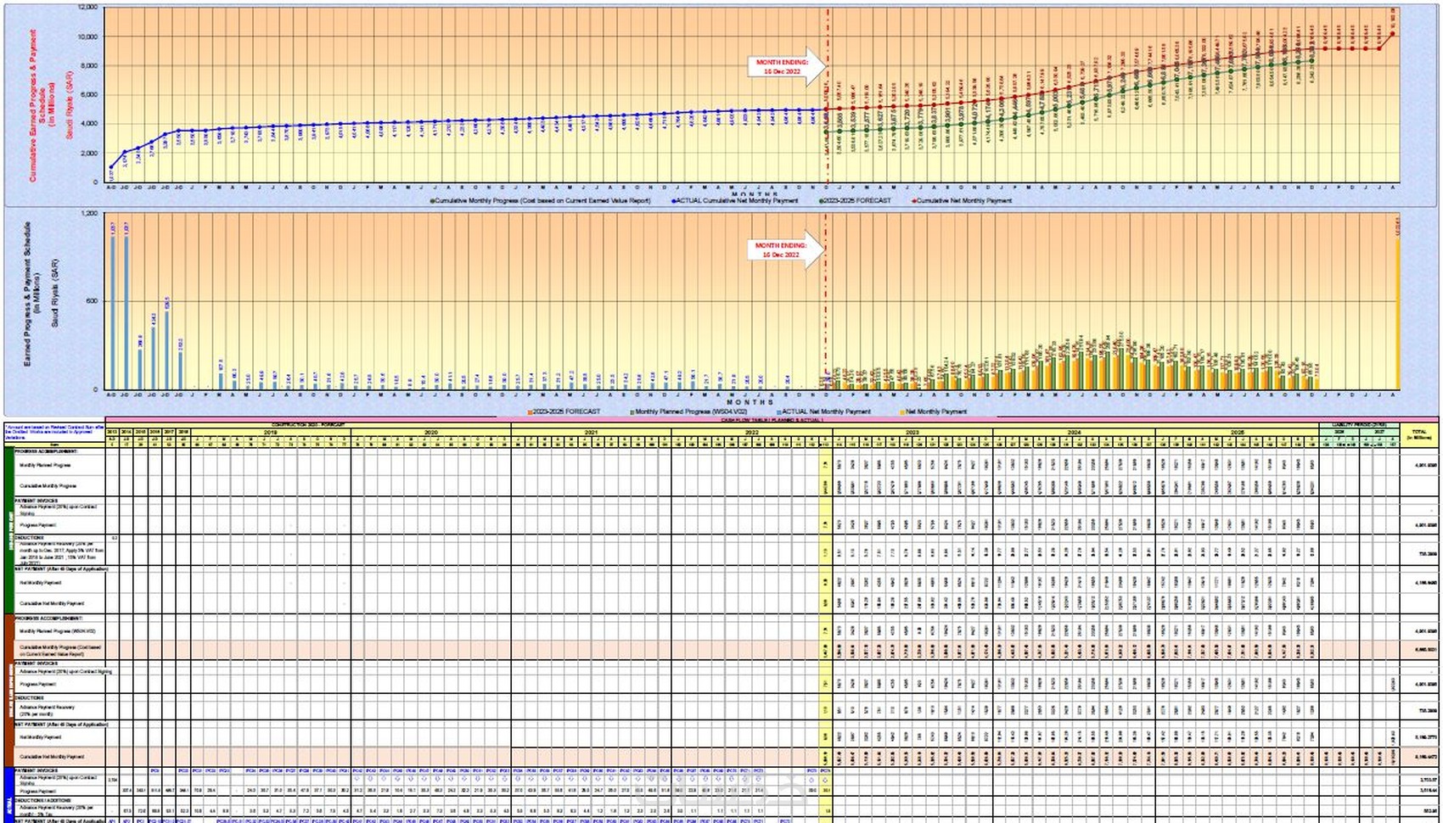
Task: Select the Cumulative Earned Progress & Payment Schedule axis title
Action: point(42,105)
